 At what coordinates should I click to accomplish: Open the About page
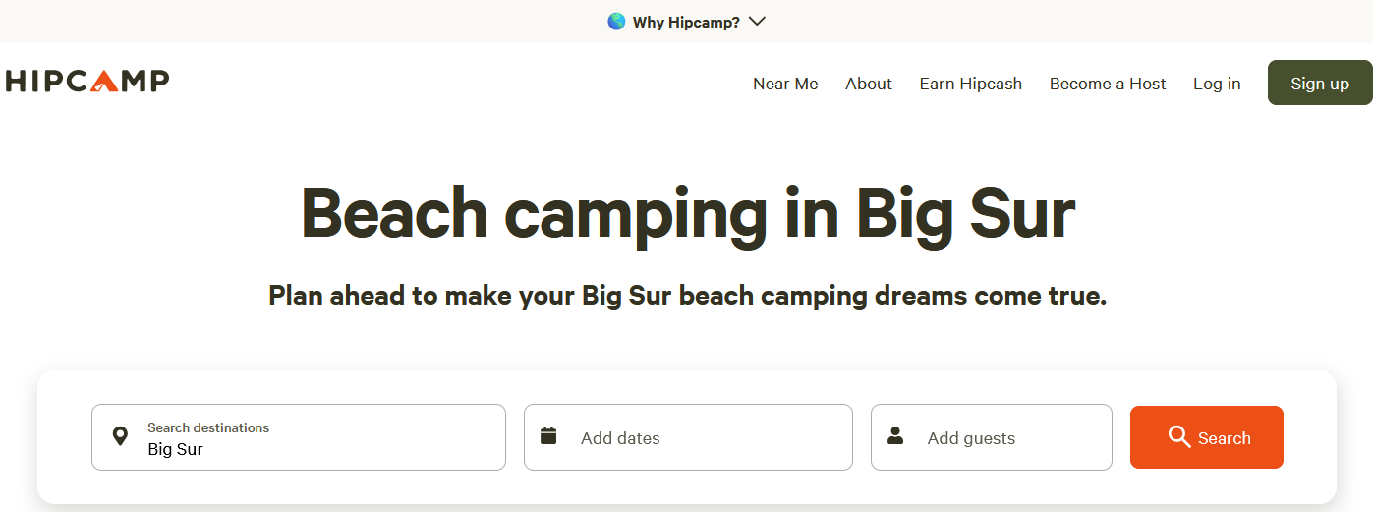(869, 84)
